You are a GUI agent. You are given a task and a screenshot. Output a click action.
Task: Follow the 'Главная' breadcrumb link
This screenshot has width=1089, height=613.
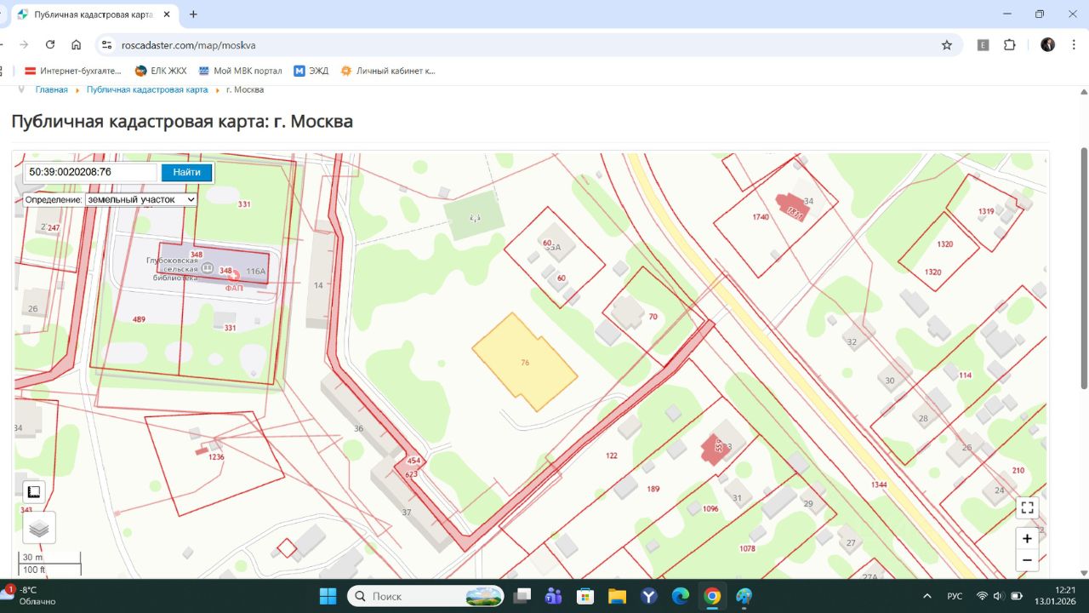click(51, 89)
